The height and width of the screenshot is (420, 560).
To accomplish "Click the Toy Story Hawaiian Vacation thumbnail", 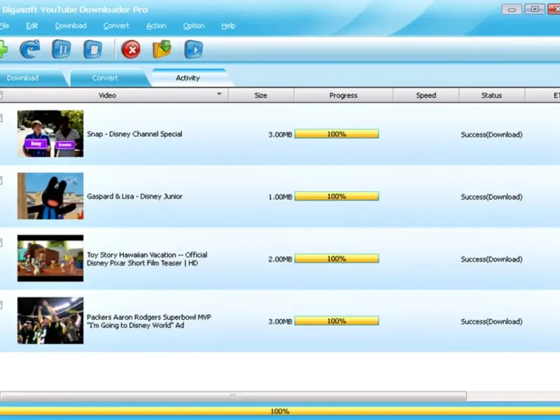I will click(x=50, y=258).
